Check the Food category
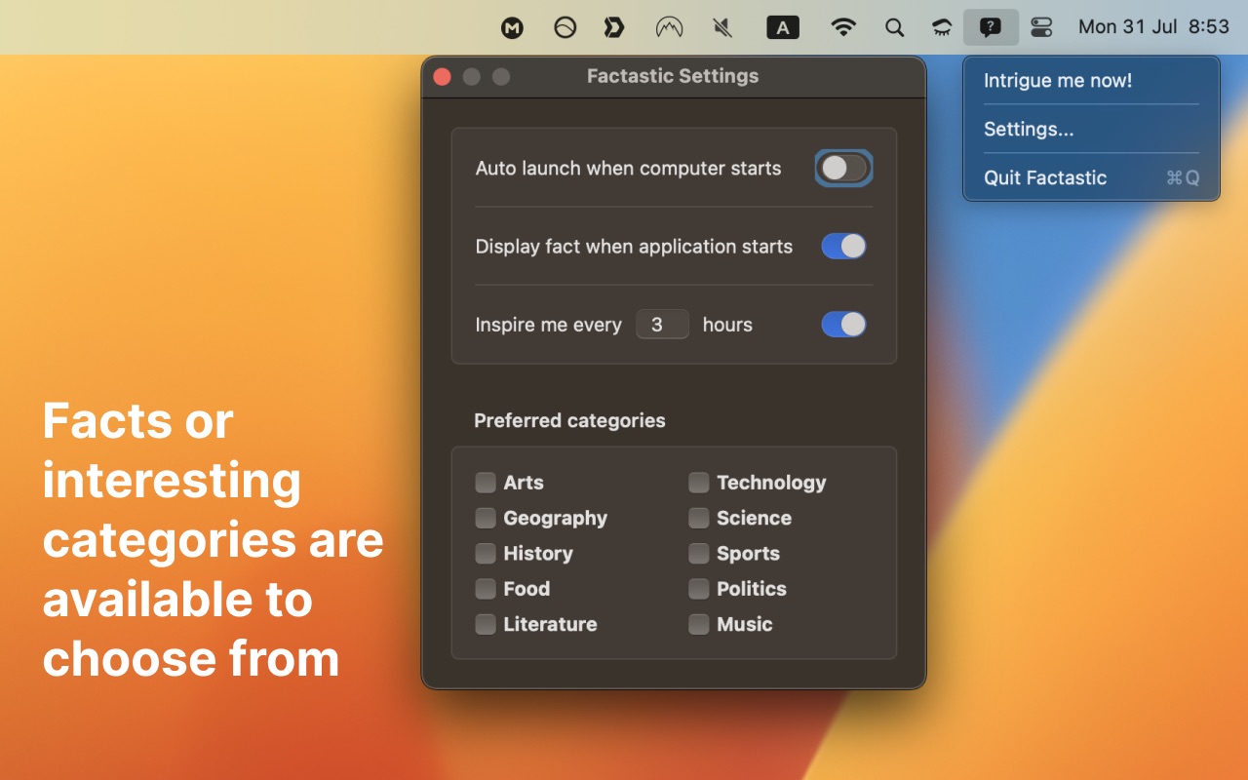Viewport: 1248px width, 780px height. tap(486, 589)
